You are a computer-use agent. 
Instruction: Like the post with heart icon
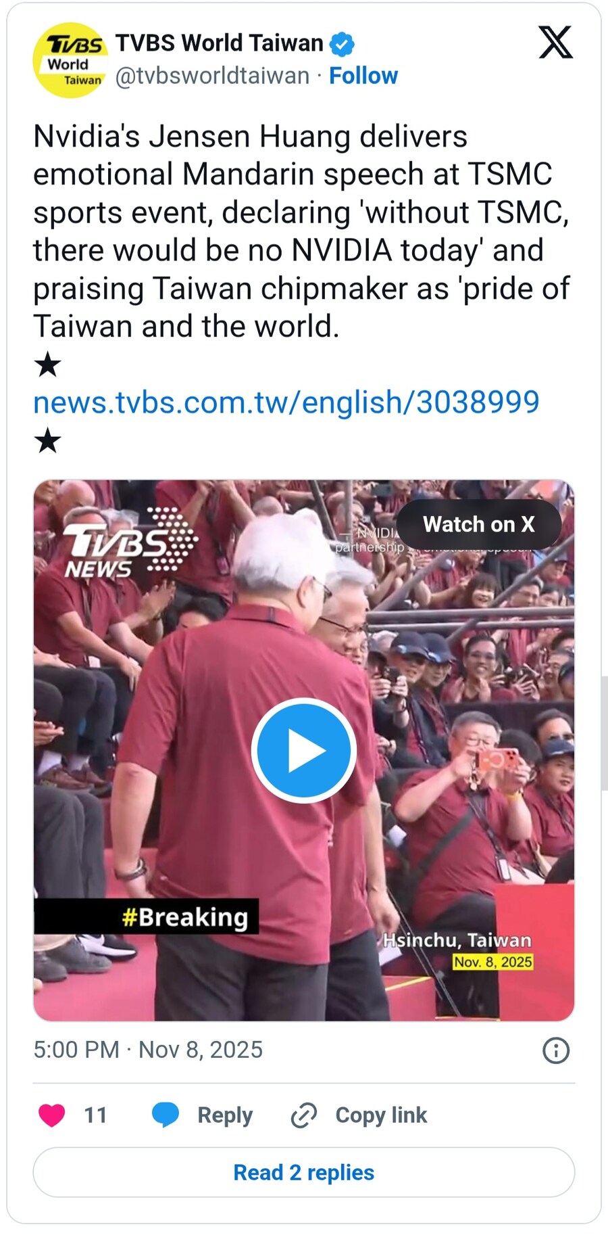[51, 1115]
